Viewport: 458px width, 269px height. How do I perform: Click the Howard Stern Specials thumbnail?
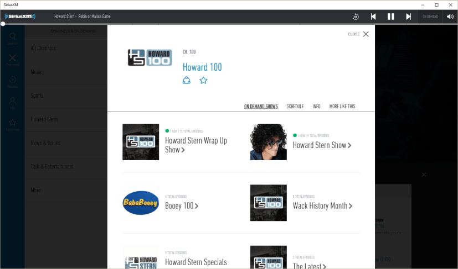pyautogui.click(x=141, y=257)
